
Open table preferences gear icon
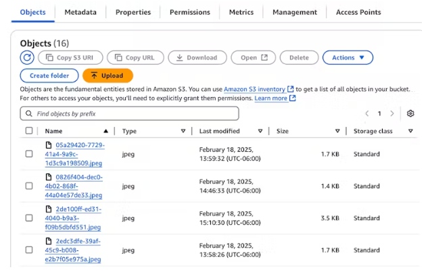pos(410,113)
